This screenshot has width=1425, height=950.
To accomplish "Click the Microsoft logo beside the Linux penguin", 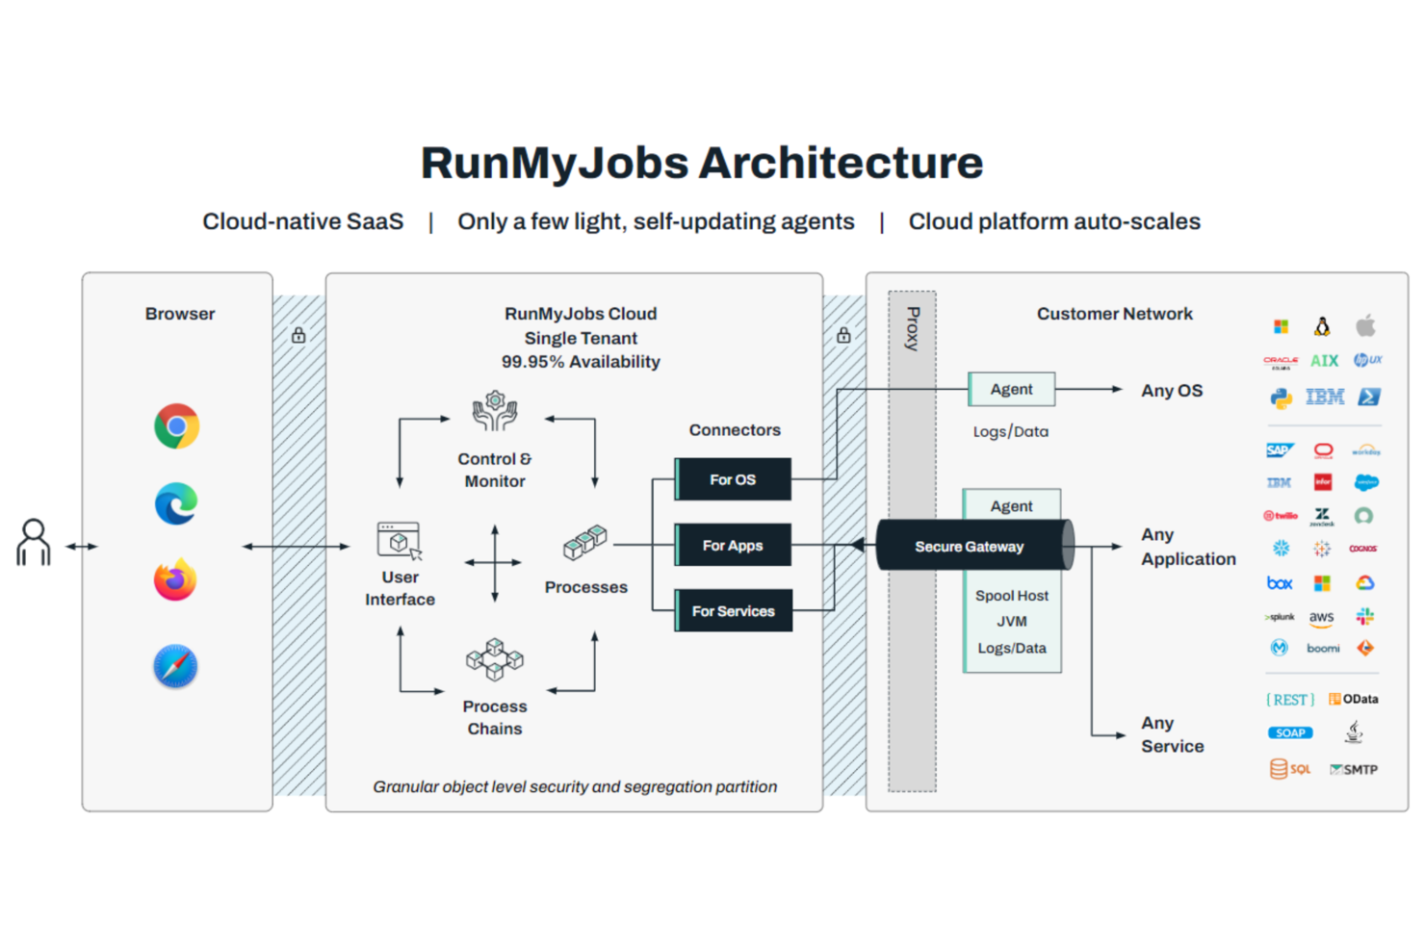I will tap(1281, 327).
